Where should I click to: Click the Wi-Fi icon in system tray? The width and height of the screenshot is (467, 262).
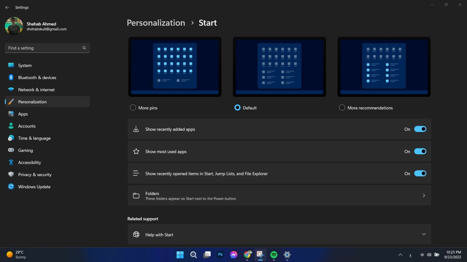tap(422, 255)
